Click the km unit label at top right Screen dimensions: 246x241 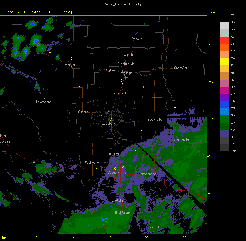coord(213,12)
